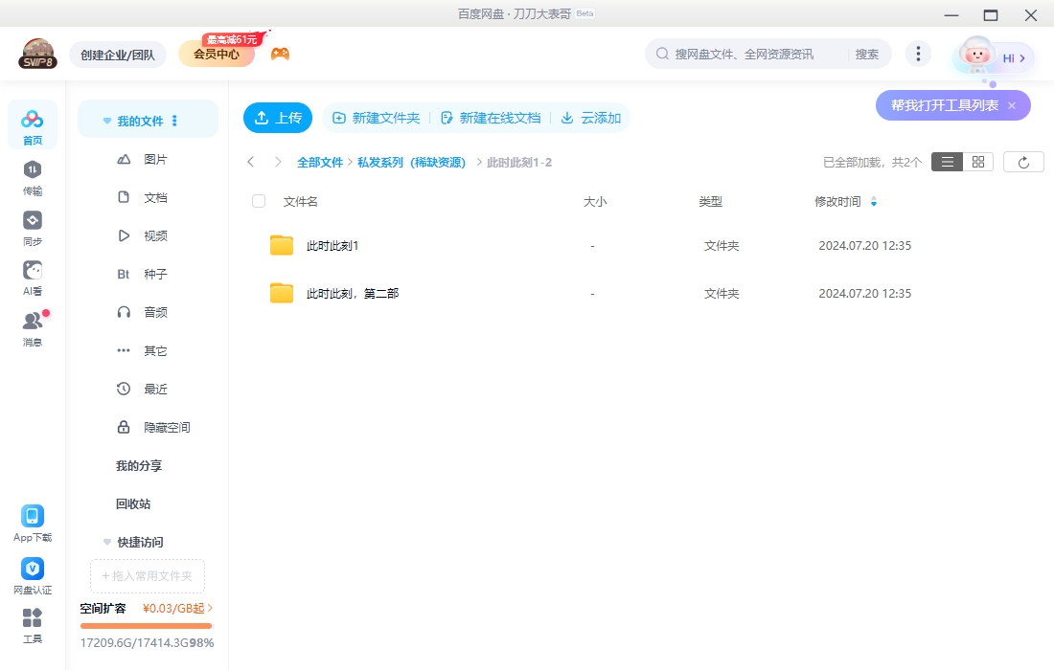The width and height of the screenshot is (1054, 670).
Task: Open the three-dot more options icon
Action: point(918,55)
